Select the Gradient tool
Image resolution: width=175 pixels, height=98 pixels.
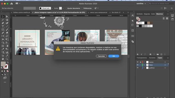point(7,46)
